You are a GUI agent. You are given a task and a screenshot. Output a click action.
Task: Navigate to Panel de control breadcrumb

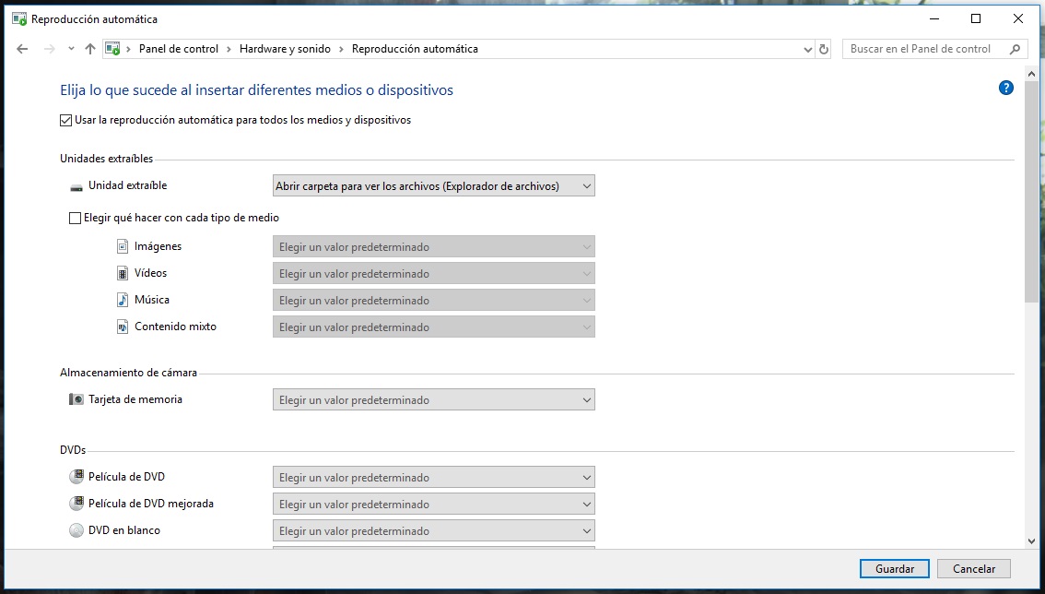coord(178,49)
